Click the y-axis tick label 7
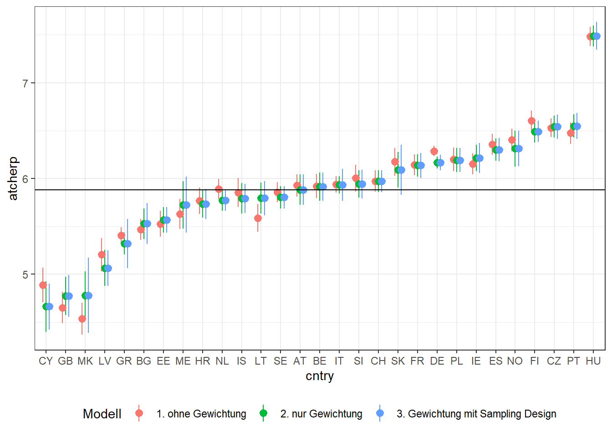 click(x=25, y=83)
